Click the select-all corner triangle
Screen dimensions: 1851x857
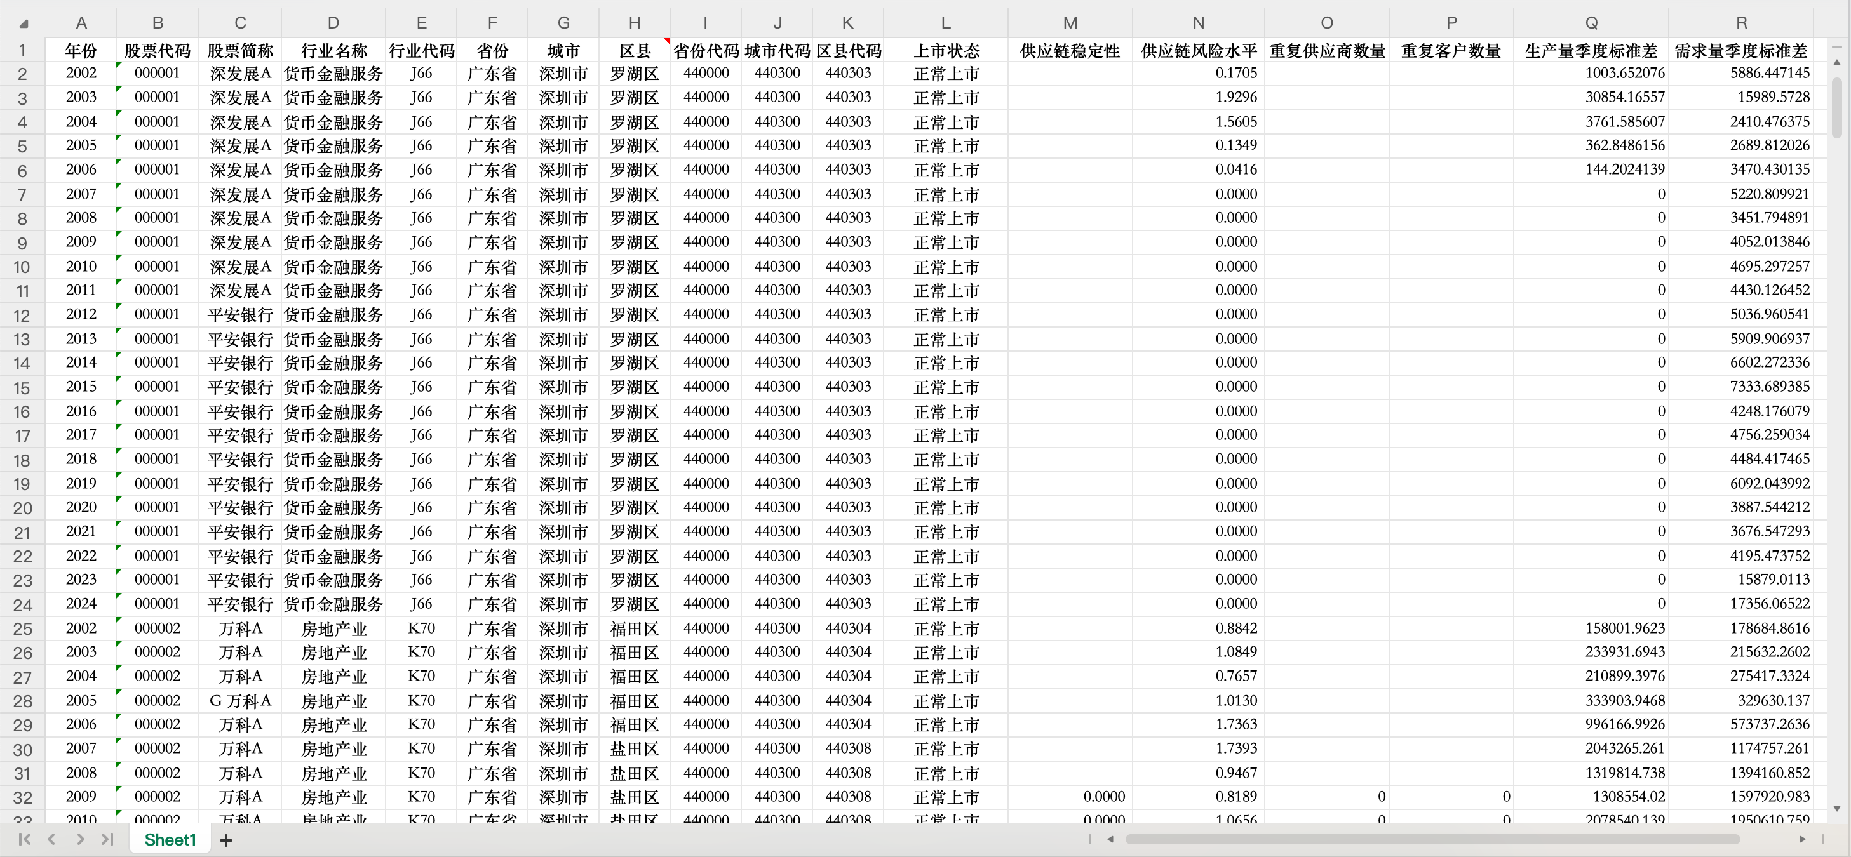(24, 23)
